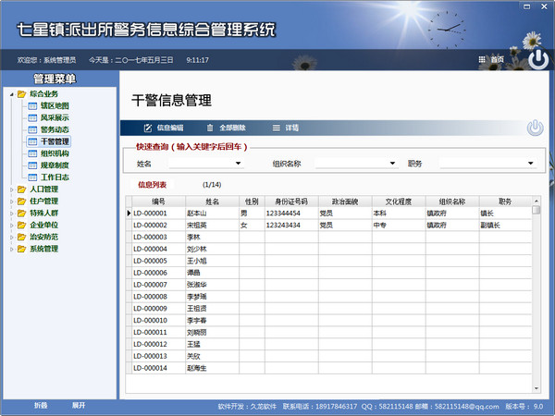Open the 职务 dropdown
This screenshot has height=416, width=555.
(x=530, y=164)
